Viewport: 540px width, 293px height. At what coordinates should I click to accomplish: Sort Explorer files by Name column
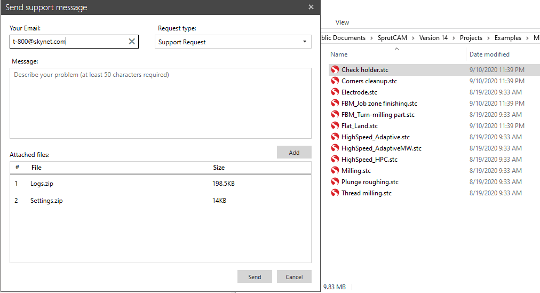coord(339,54)
